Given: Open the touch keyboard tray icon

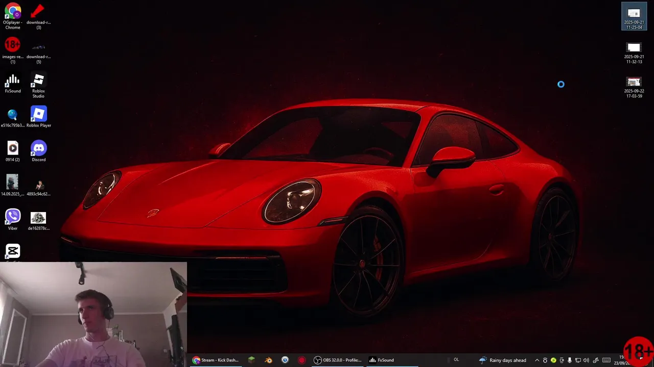Looking at the screenshot, I should coord(606,360).
